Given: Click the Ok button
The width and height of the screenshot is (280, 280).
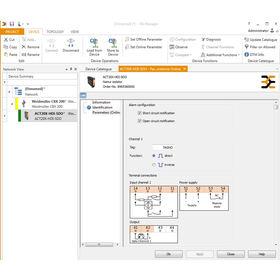Looking at the screenshot, I should tap(169, 254).
